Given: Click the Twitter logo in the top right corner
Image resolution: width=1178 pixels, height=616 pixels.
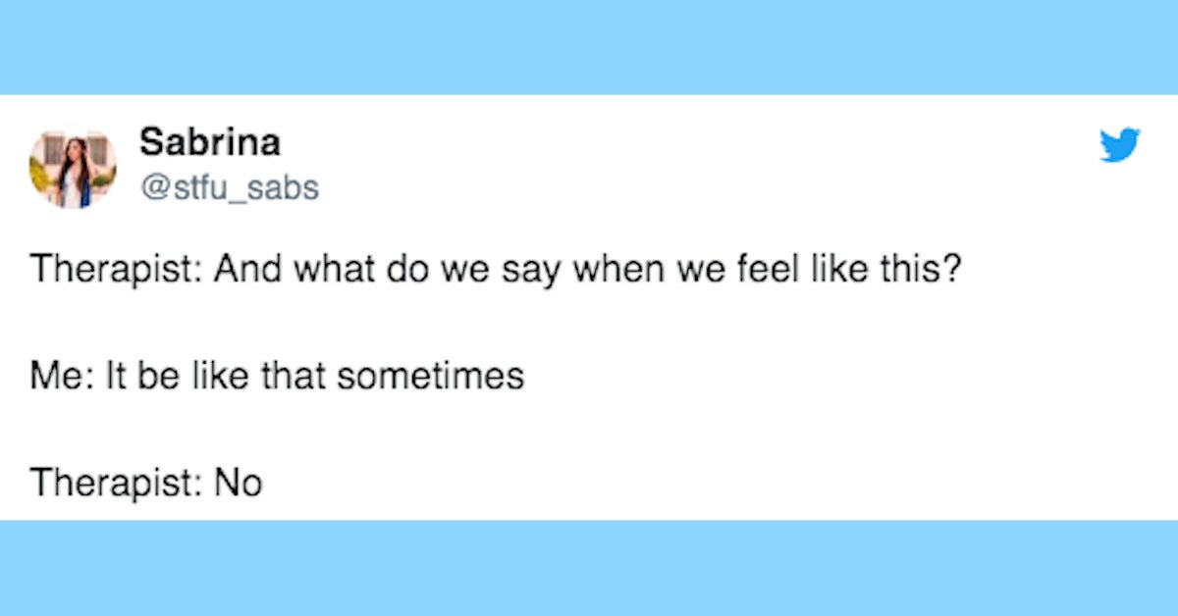Looking at the screenshot, I should [x=1117, y=144].
